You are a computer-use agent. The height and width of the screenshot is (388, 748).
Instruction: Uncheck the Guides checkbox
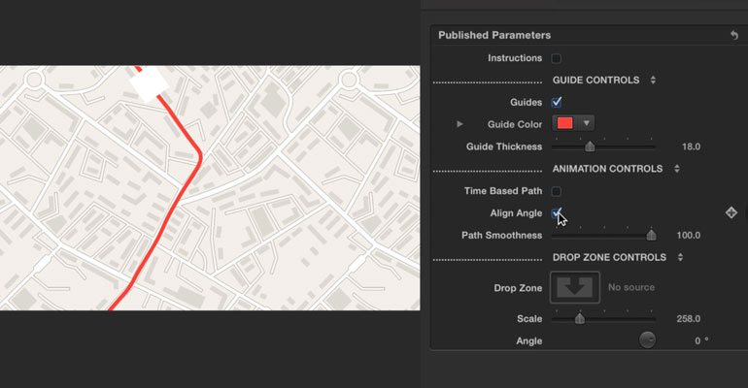coord(557,102)
